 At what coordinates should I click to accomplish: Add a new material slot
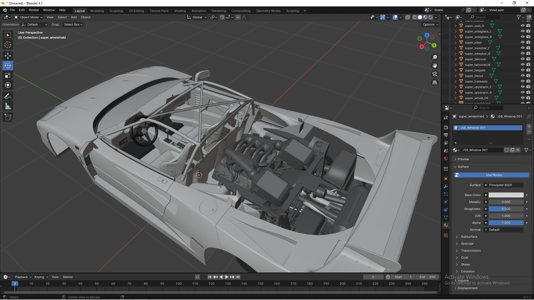[529, 126]
